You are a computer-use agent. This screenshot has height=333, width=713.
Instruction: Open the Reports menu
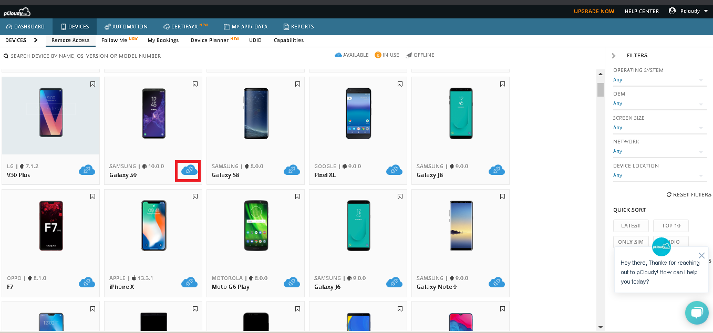298,27
